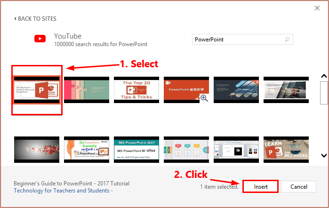Screen dimensions: 329x208
Task: Select The Top 20 Tips & Tricks video
Action: pyautogui.click(x=136, y=89)
